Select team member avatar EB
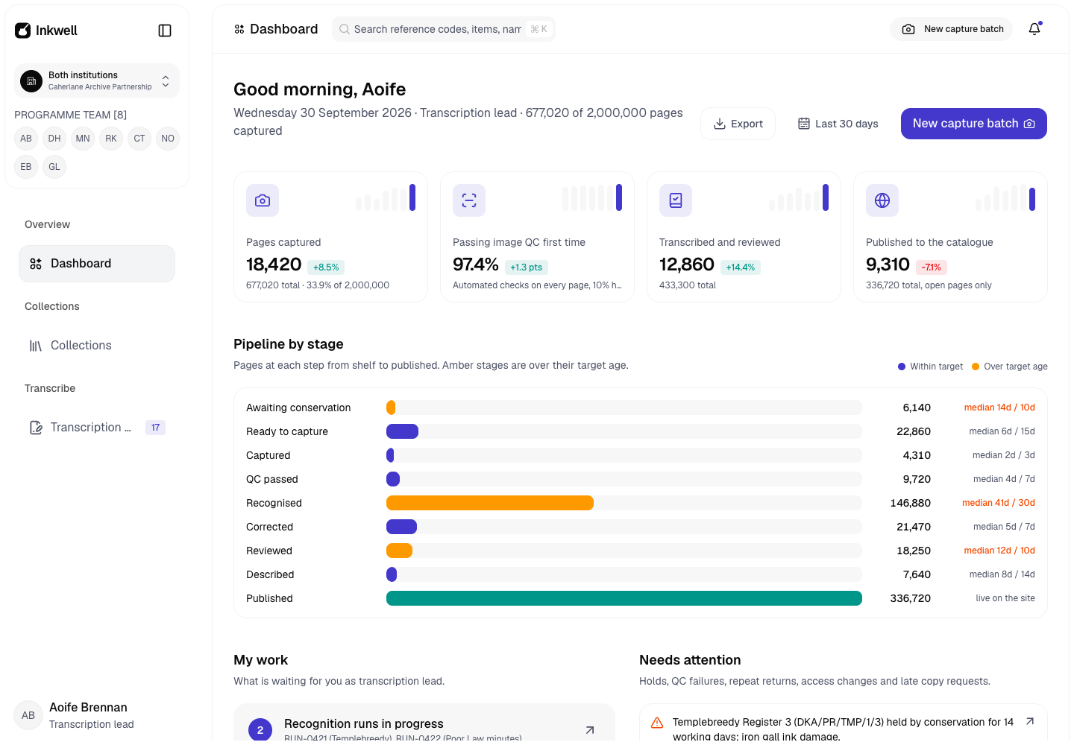The height and width of the screenshot is (745, 1074). (x=26, y=167)
